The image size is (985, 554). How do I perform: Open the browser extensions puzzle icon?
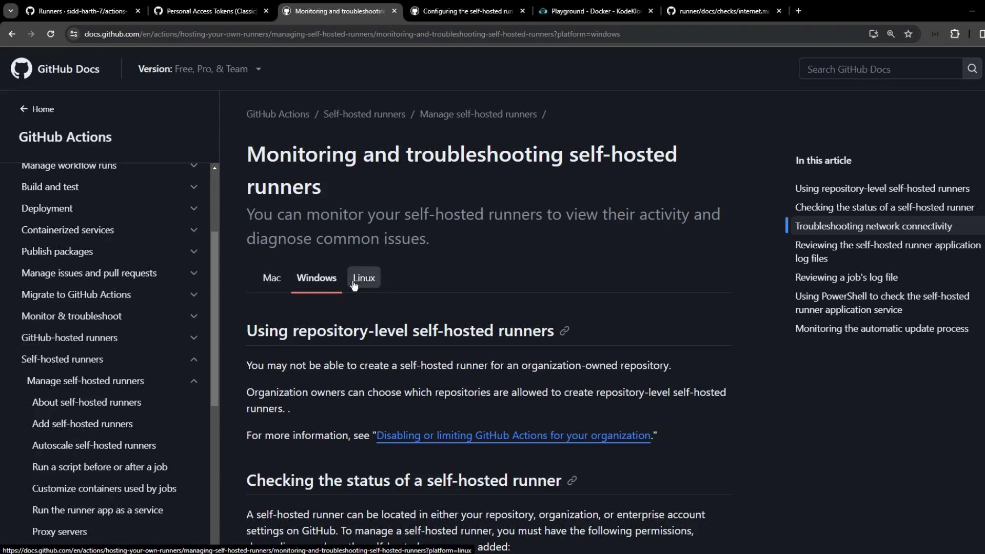tap(955, 34)
